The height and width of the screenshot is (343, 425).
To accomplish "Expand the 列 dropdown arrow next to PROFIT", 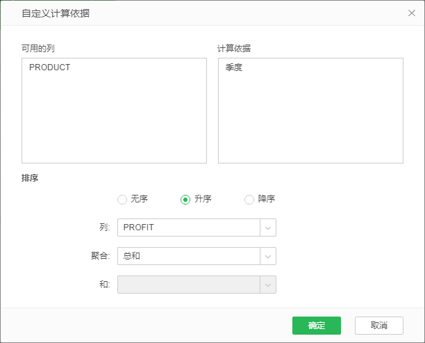I will point(268,228).
